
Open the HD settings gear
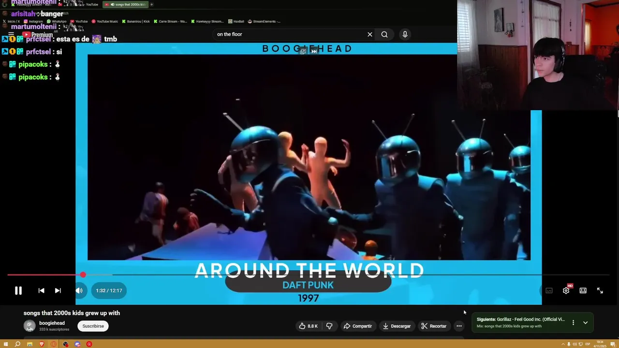tap(566, 290)
